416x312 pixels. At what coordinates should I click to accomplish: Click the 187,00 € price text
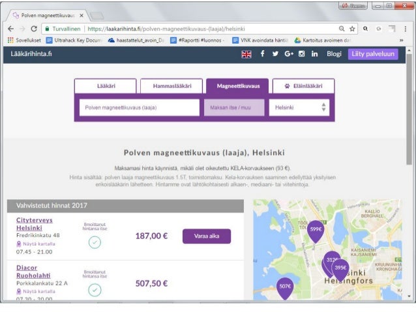pyautogui.click(x=151, y=236)
